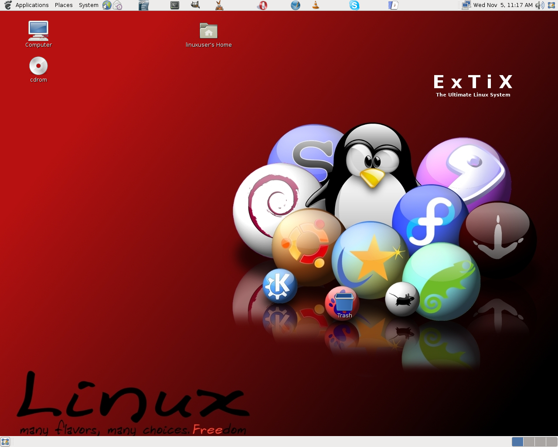Viewport: 558px width, 447px height.
Task: Click the window selector icon in top-right
Action: click(551, 5)
